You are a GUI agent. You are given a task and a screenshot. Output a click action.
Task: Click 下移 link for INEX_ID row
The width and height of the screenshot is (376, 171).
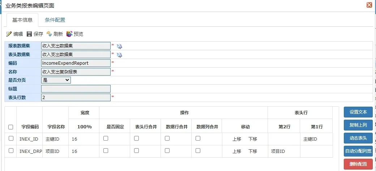(253, 139)
